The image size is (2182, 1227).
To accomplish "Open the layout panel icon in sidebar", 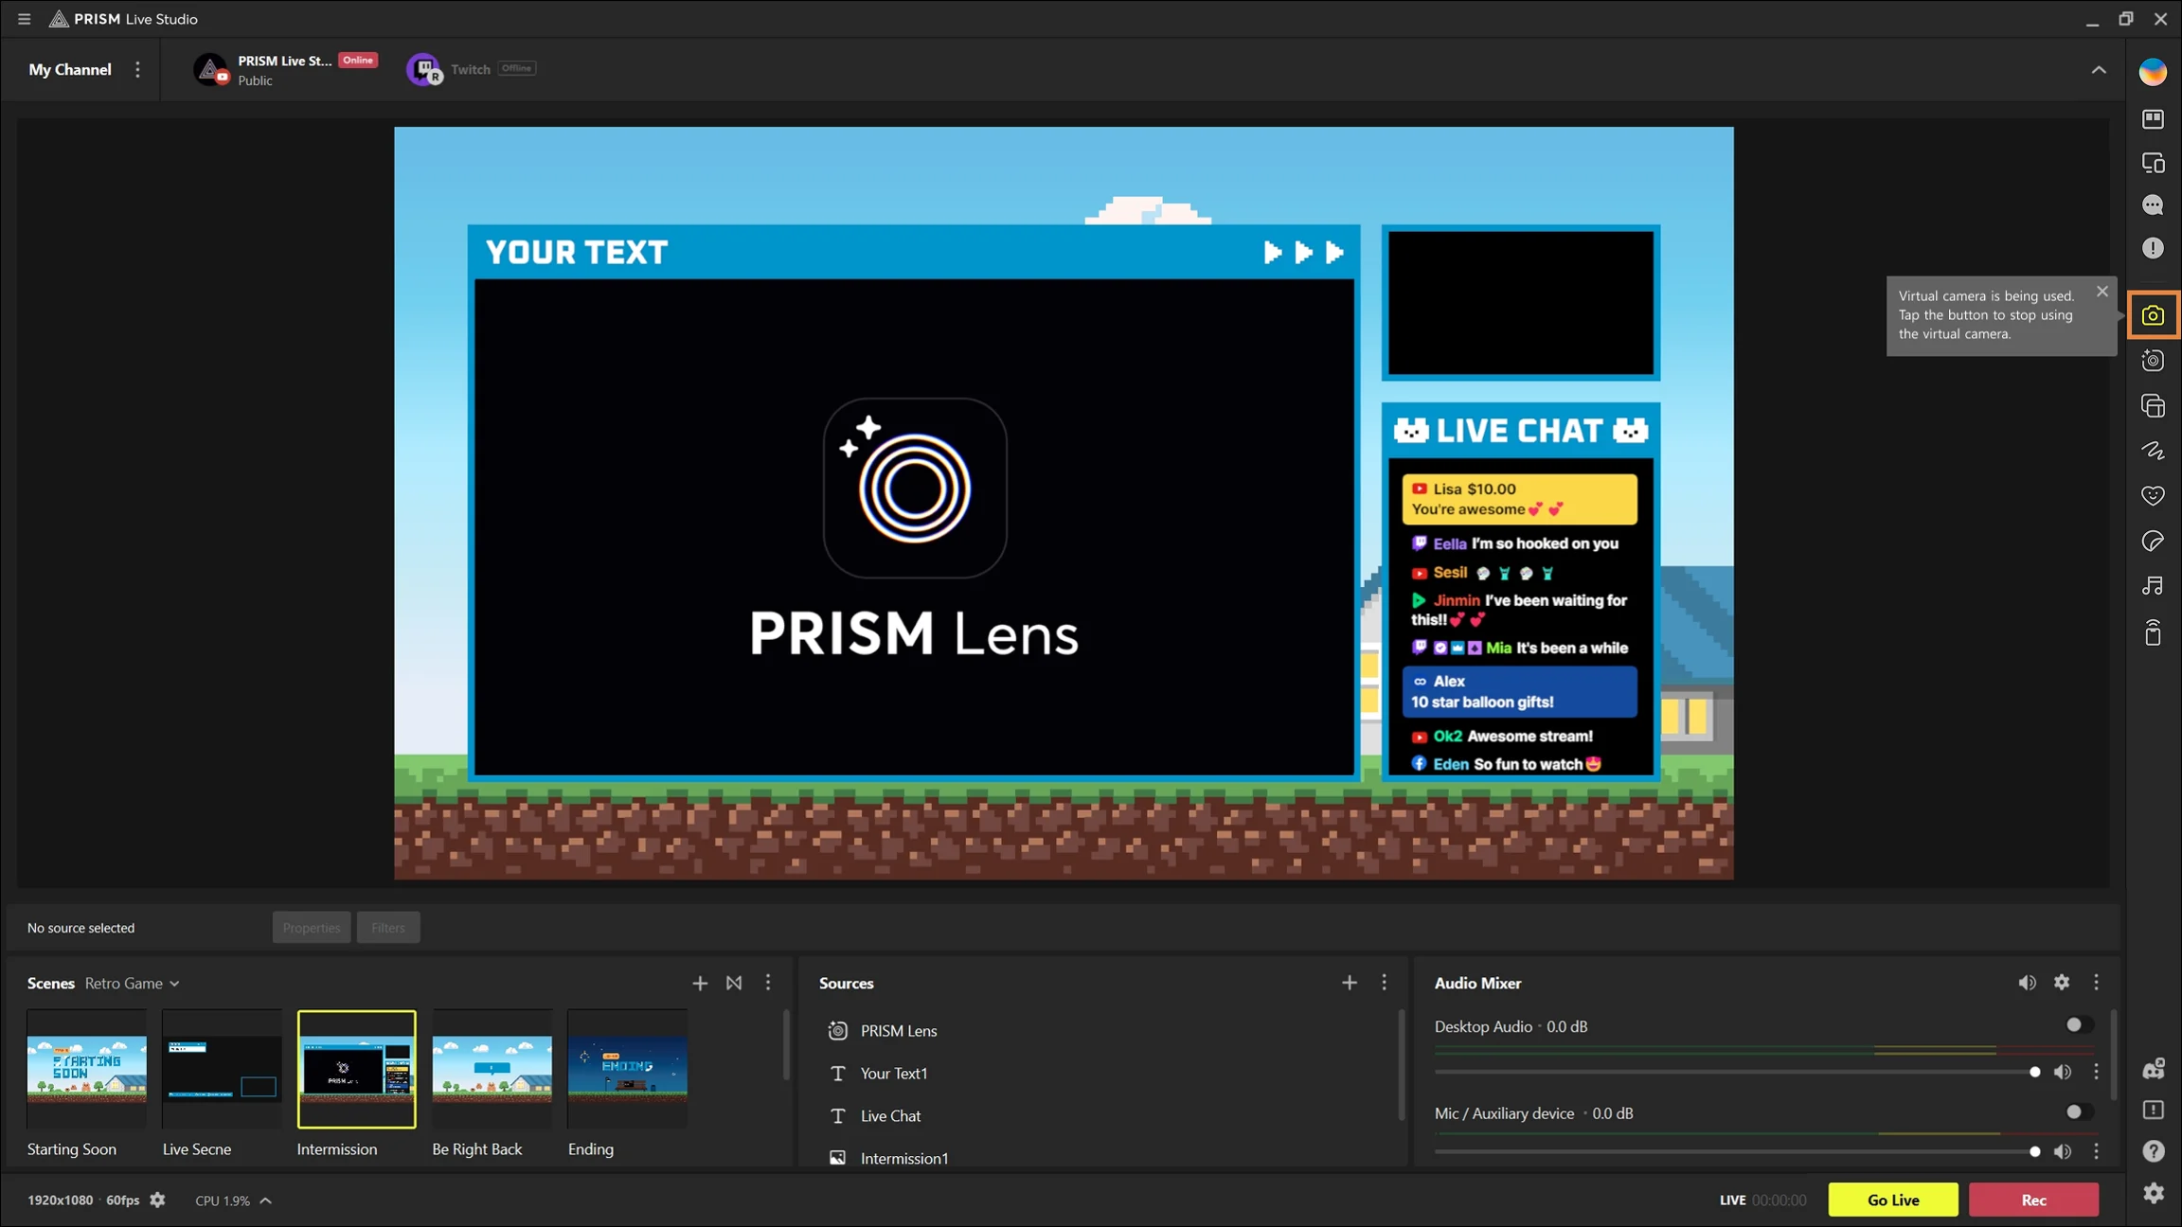I will coord(2153,119).
